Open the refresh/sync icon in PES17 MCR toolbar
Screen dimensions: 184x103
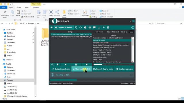(x=80, y=27)
